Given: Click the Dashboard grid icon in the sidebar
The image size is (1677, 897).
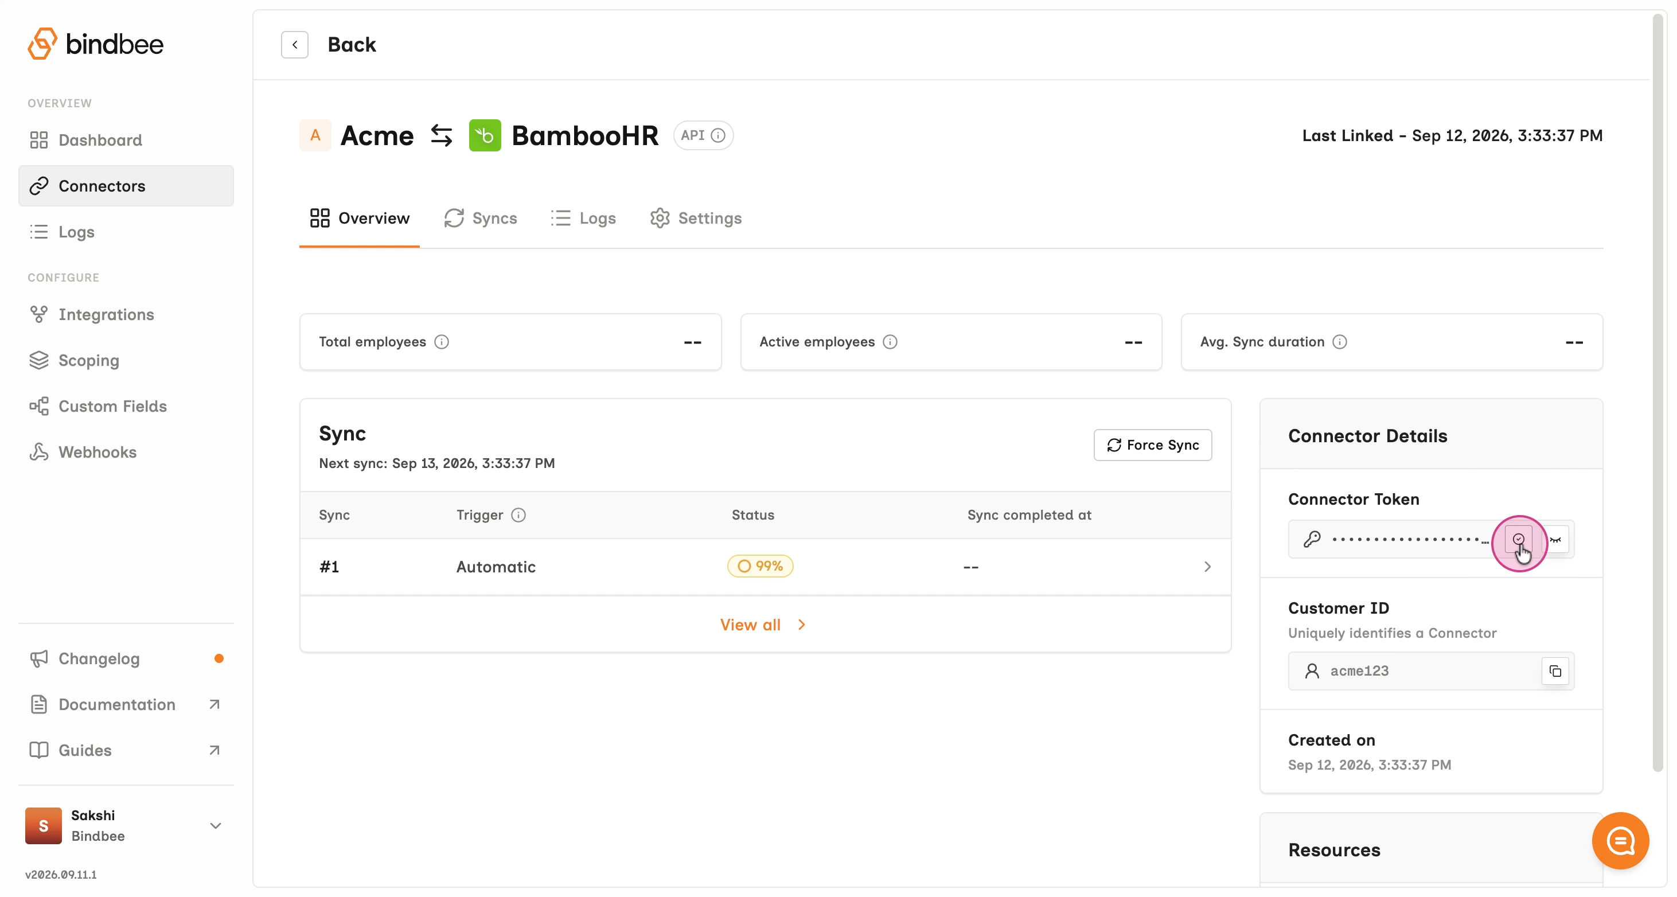Looking at the screenshot, I should [x=38, y=140].
